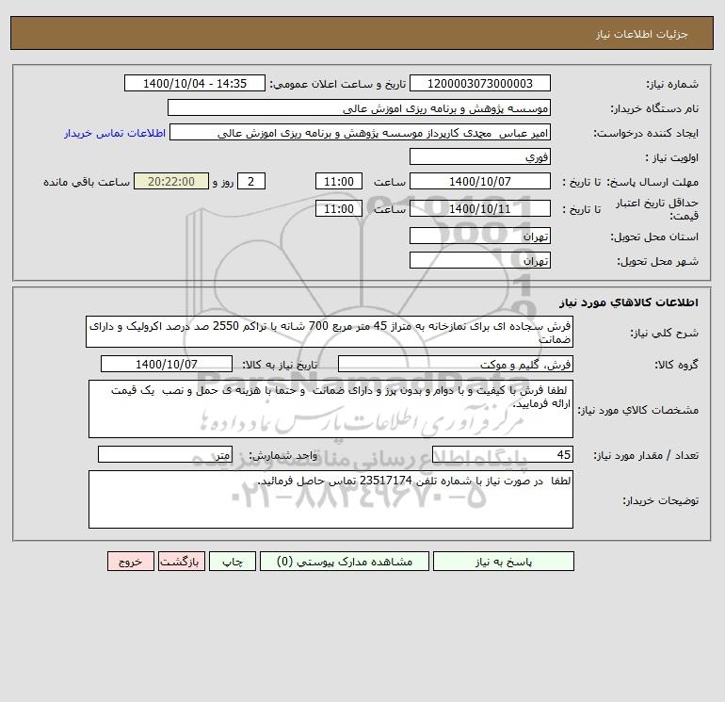Click the بازگشت back button

click(181, 562)
